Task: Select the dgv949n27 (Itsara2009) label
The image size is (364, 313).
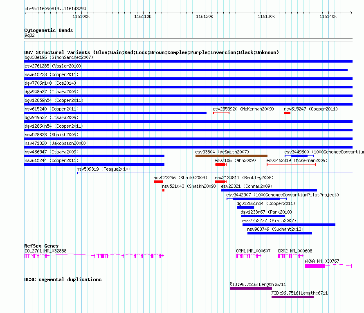Action: 52,117
